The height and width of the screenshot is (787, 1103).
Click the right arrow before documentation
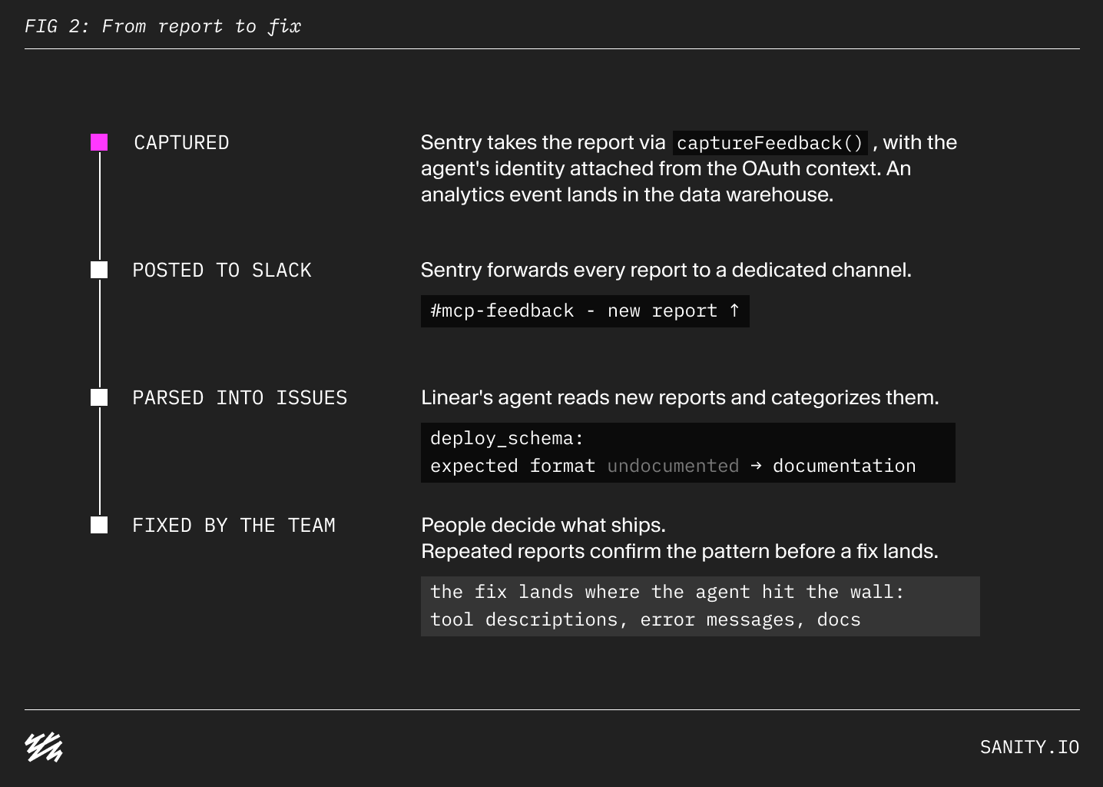(x=756, y=466)
